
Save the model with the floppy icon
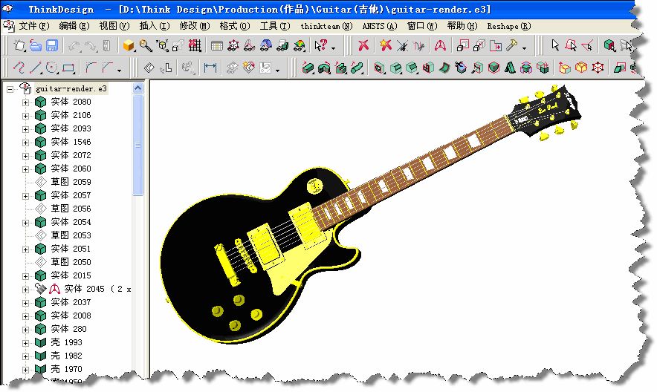52,45
